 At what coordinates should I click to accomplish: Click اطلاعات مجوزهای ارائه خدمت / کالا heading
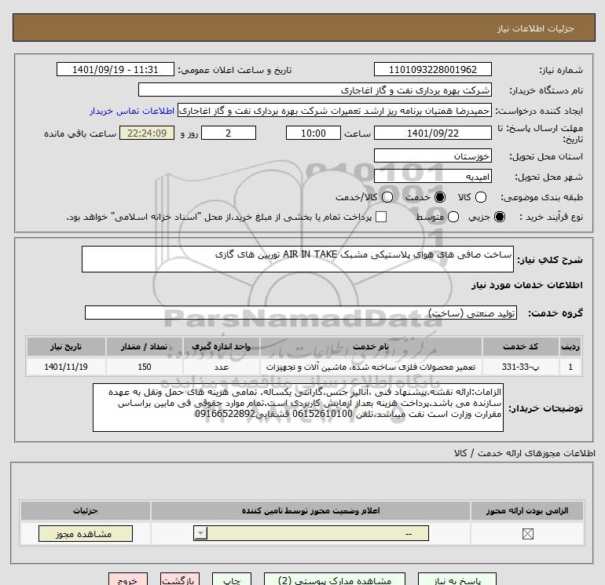[524, 453]
